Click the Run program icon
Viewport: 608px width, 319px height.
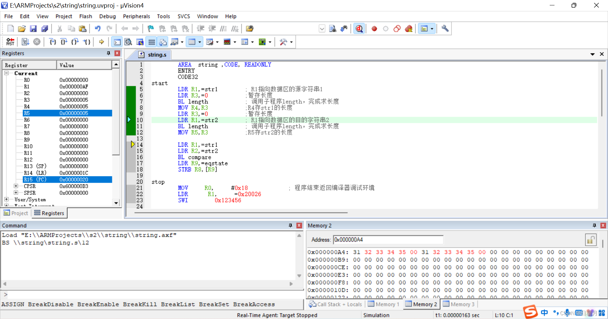[x=25, y=42]
